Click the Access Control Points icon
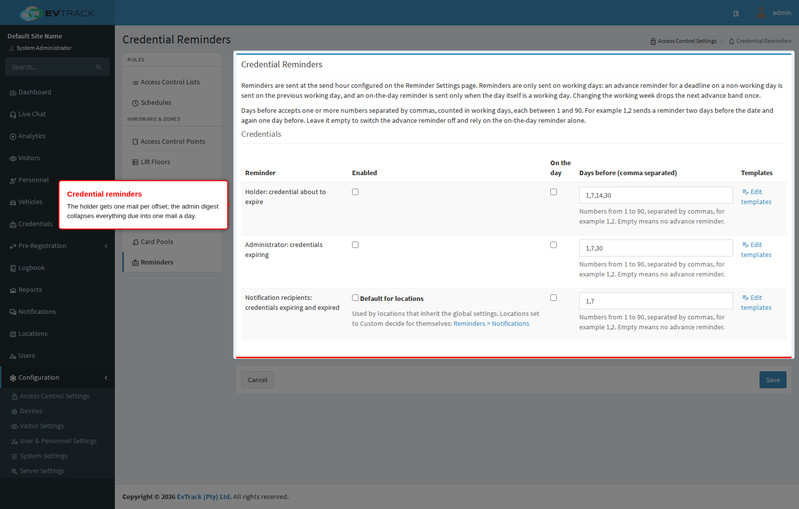 [x=135, y=142]
